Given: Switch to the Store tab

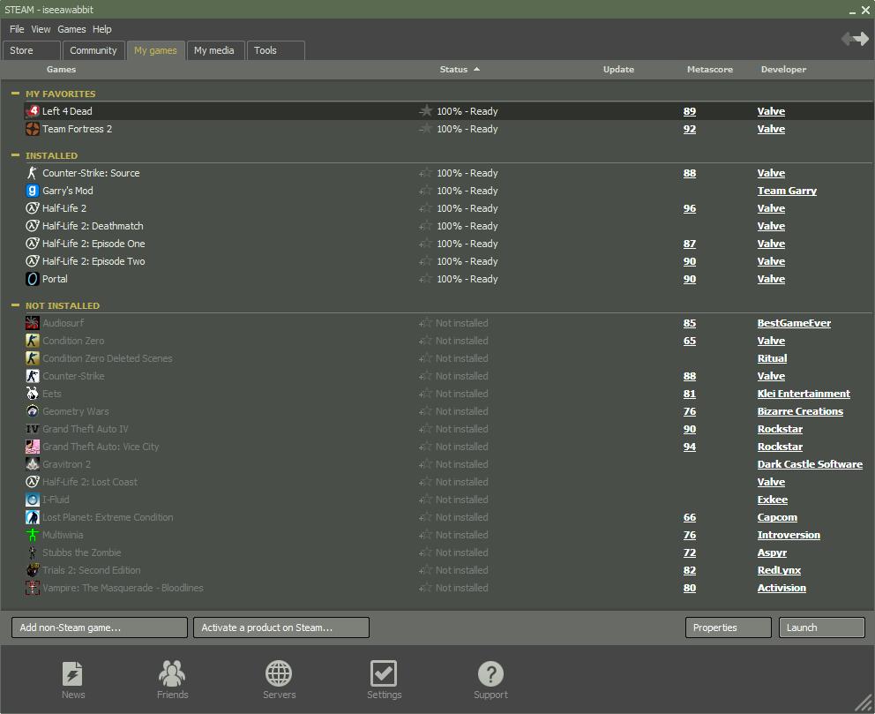Looking at the screenshot, I should tap(32, 50).
